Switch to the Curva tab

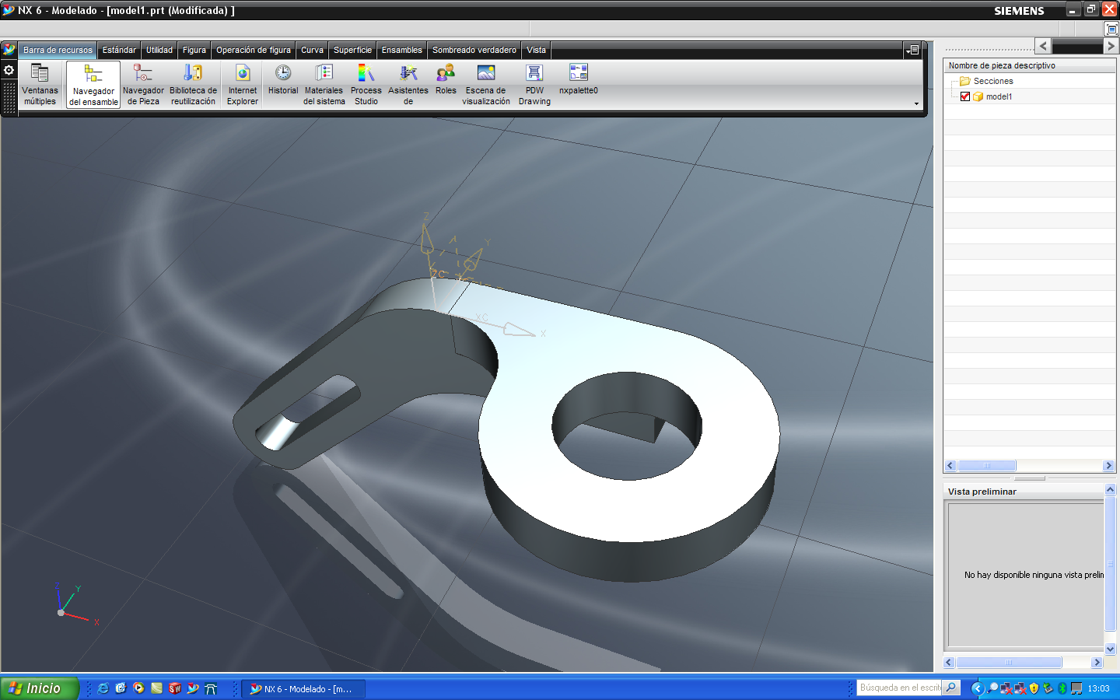312,50
